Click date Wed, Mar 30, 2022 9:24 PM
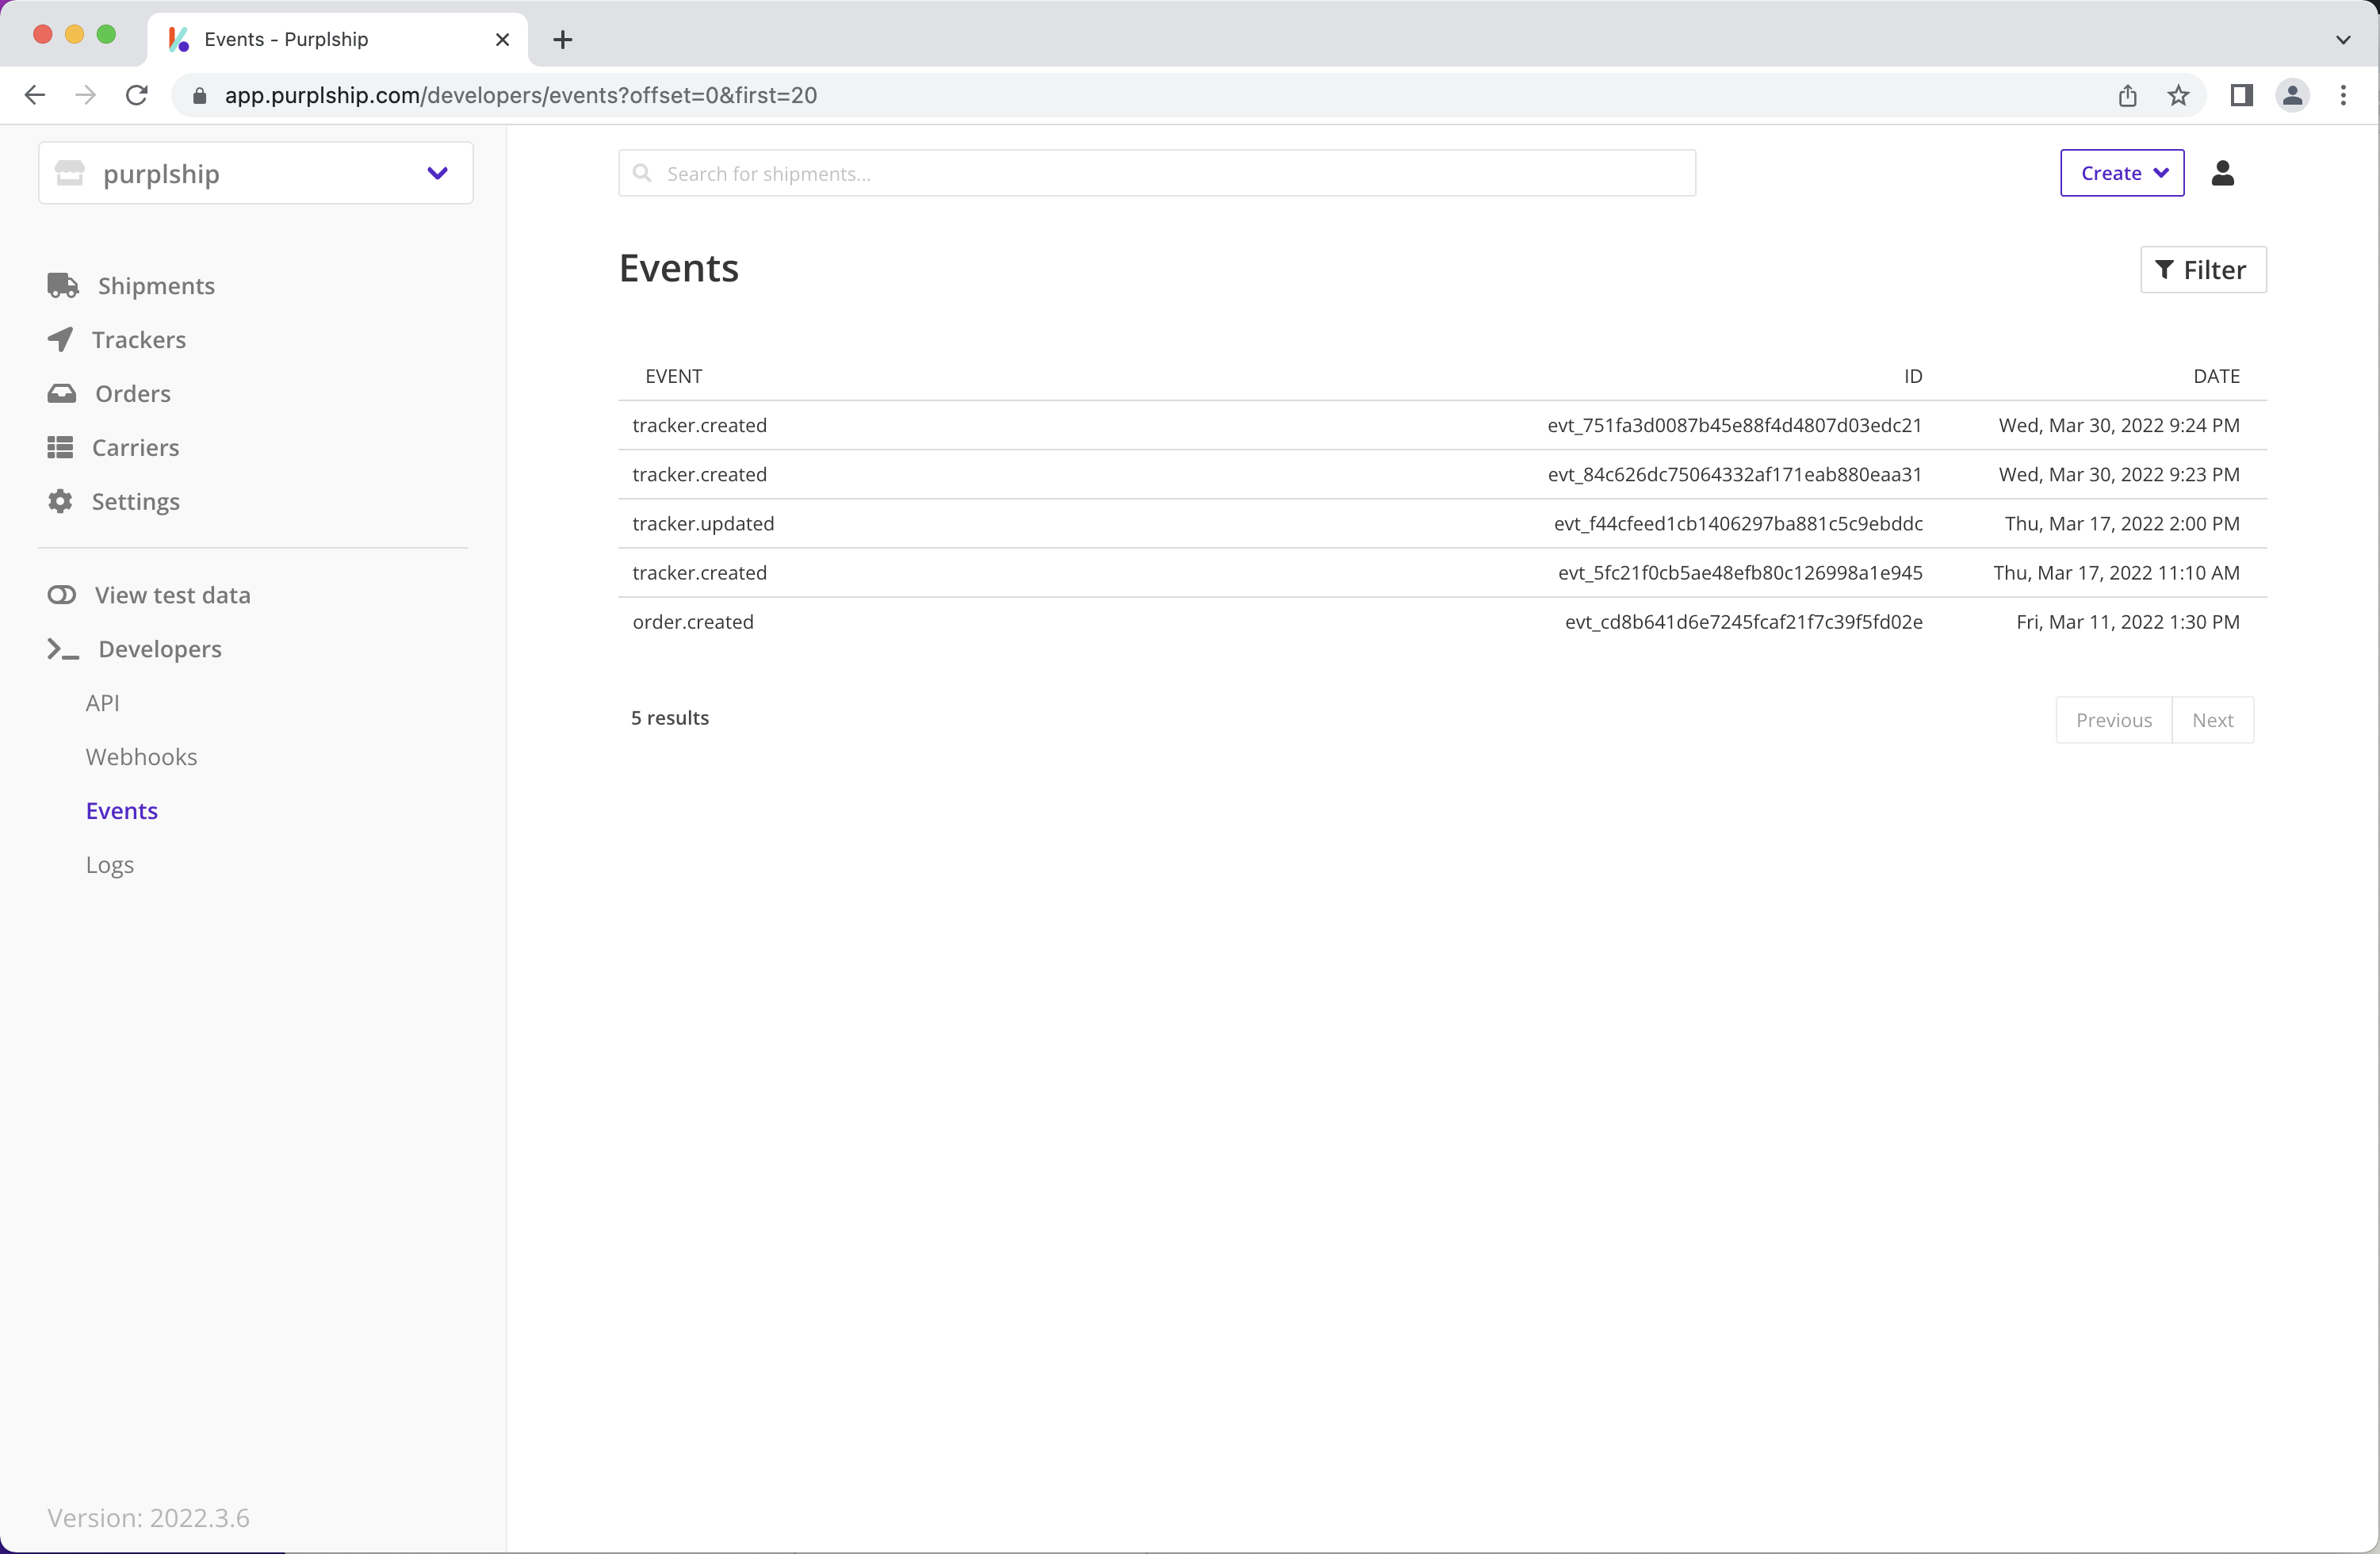 (x=2119, y=425)
